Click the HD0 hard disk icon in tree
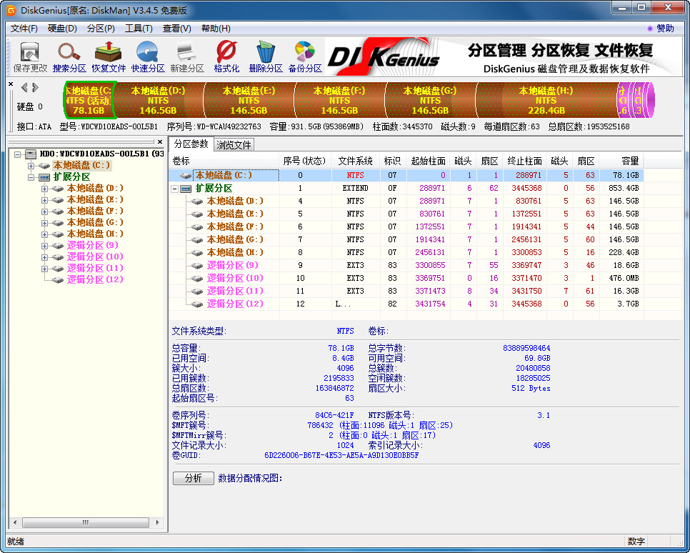Viewport: 690px width, 553px height. click(31, 154)
